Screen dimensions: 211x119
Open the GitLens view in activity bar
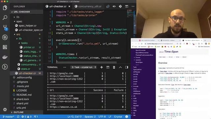(x=5, y=67)
